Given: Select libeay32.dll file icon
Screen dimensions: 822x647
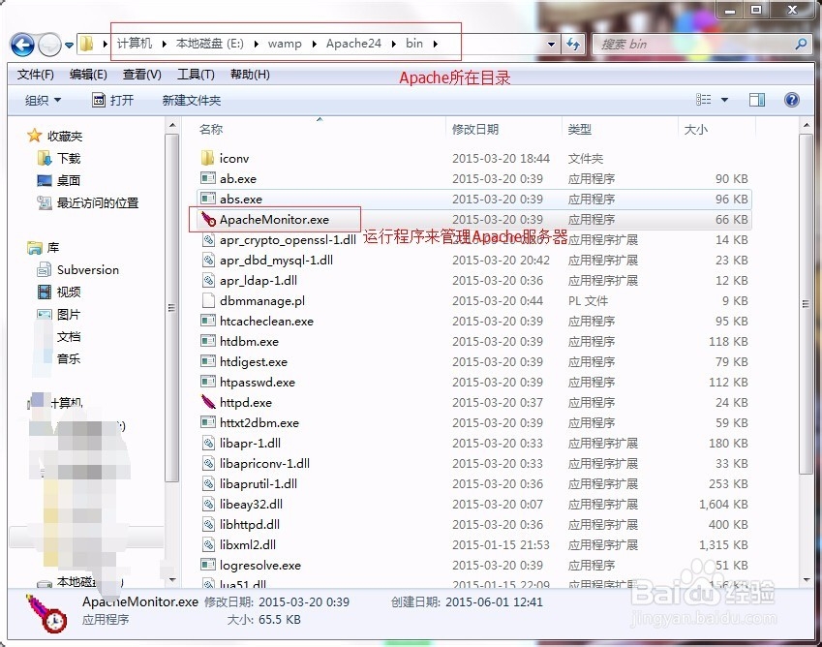Looking at the screenshot, I should point(208,504).
